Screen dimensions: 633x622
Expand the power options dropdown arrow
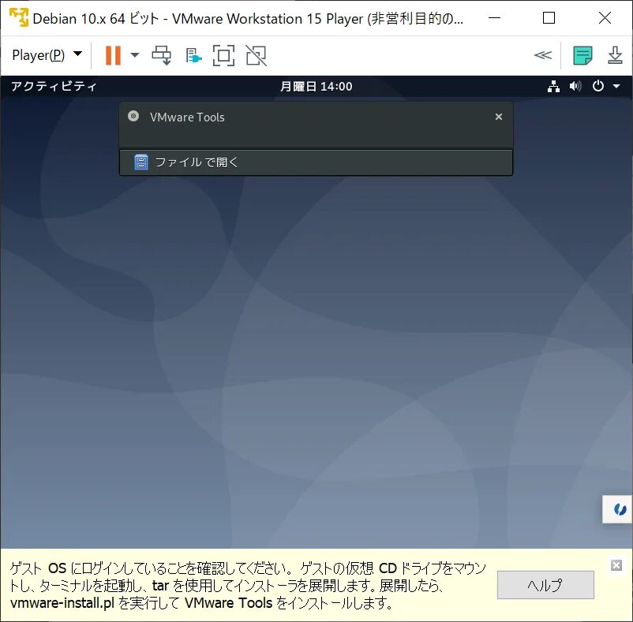(135, 55)
